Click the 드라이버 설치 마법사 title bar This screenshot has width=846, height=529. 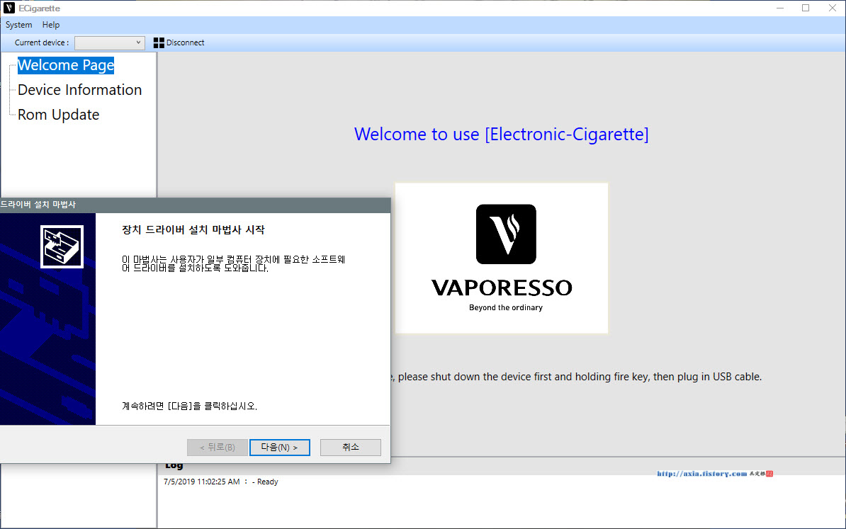196,205
